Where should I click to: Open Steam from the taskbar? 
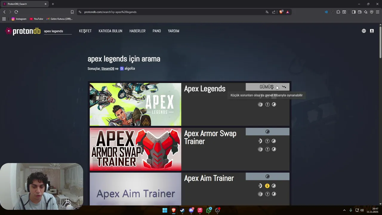tap(182, 210)
